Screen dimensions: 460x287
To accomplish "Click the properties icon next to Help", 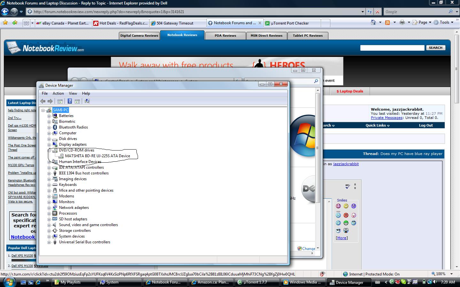I will tap(77, 101).
